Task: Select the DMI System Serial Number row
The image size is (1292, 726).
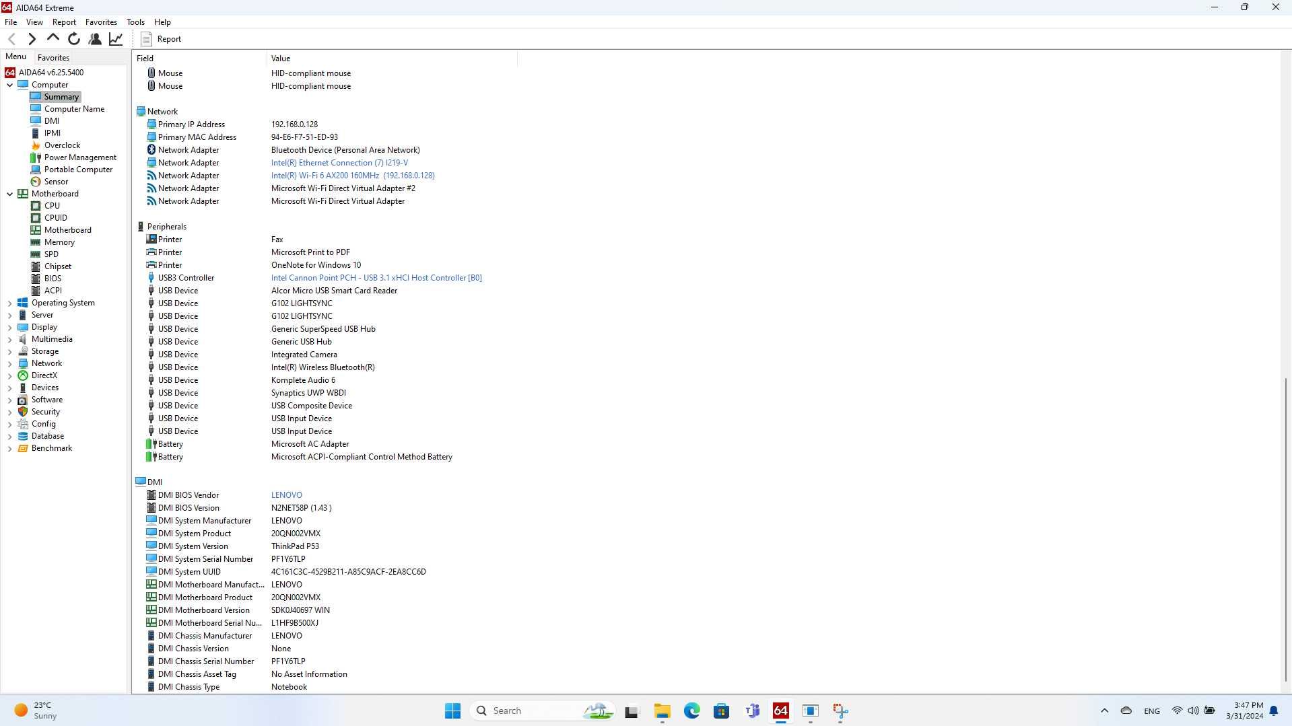Action: point(326,559)
